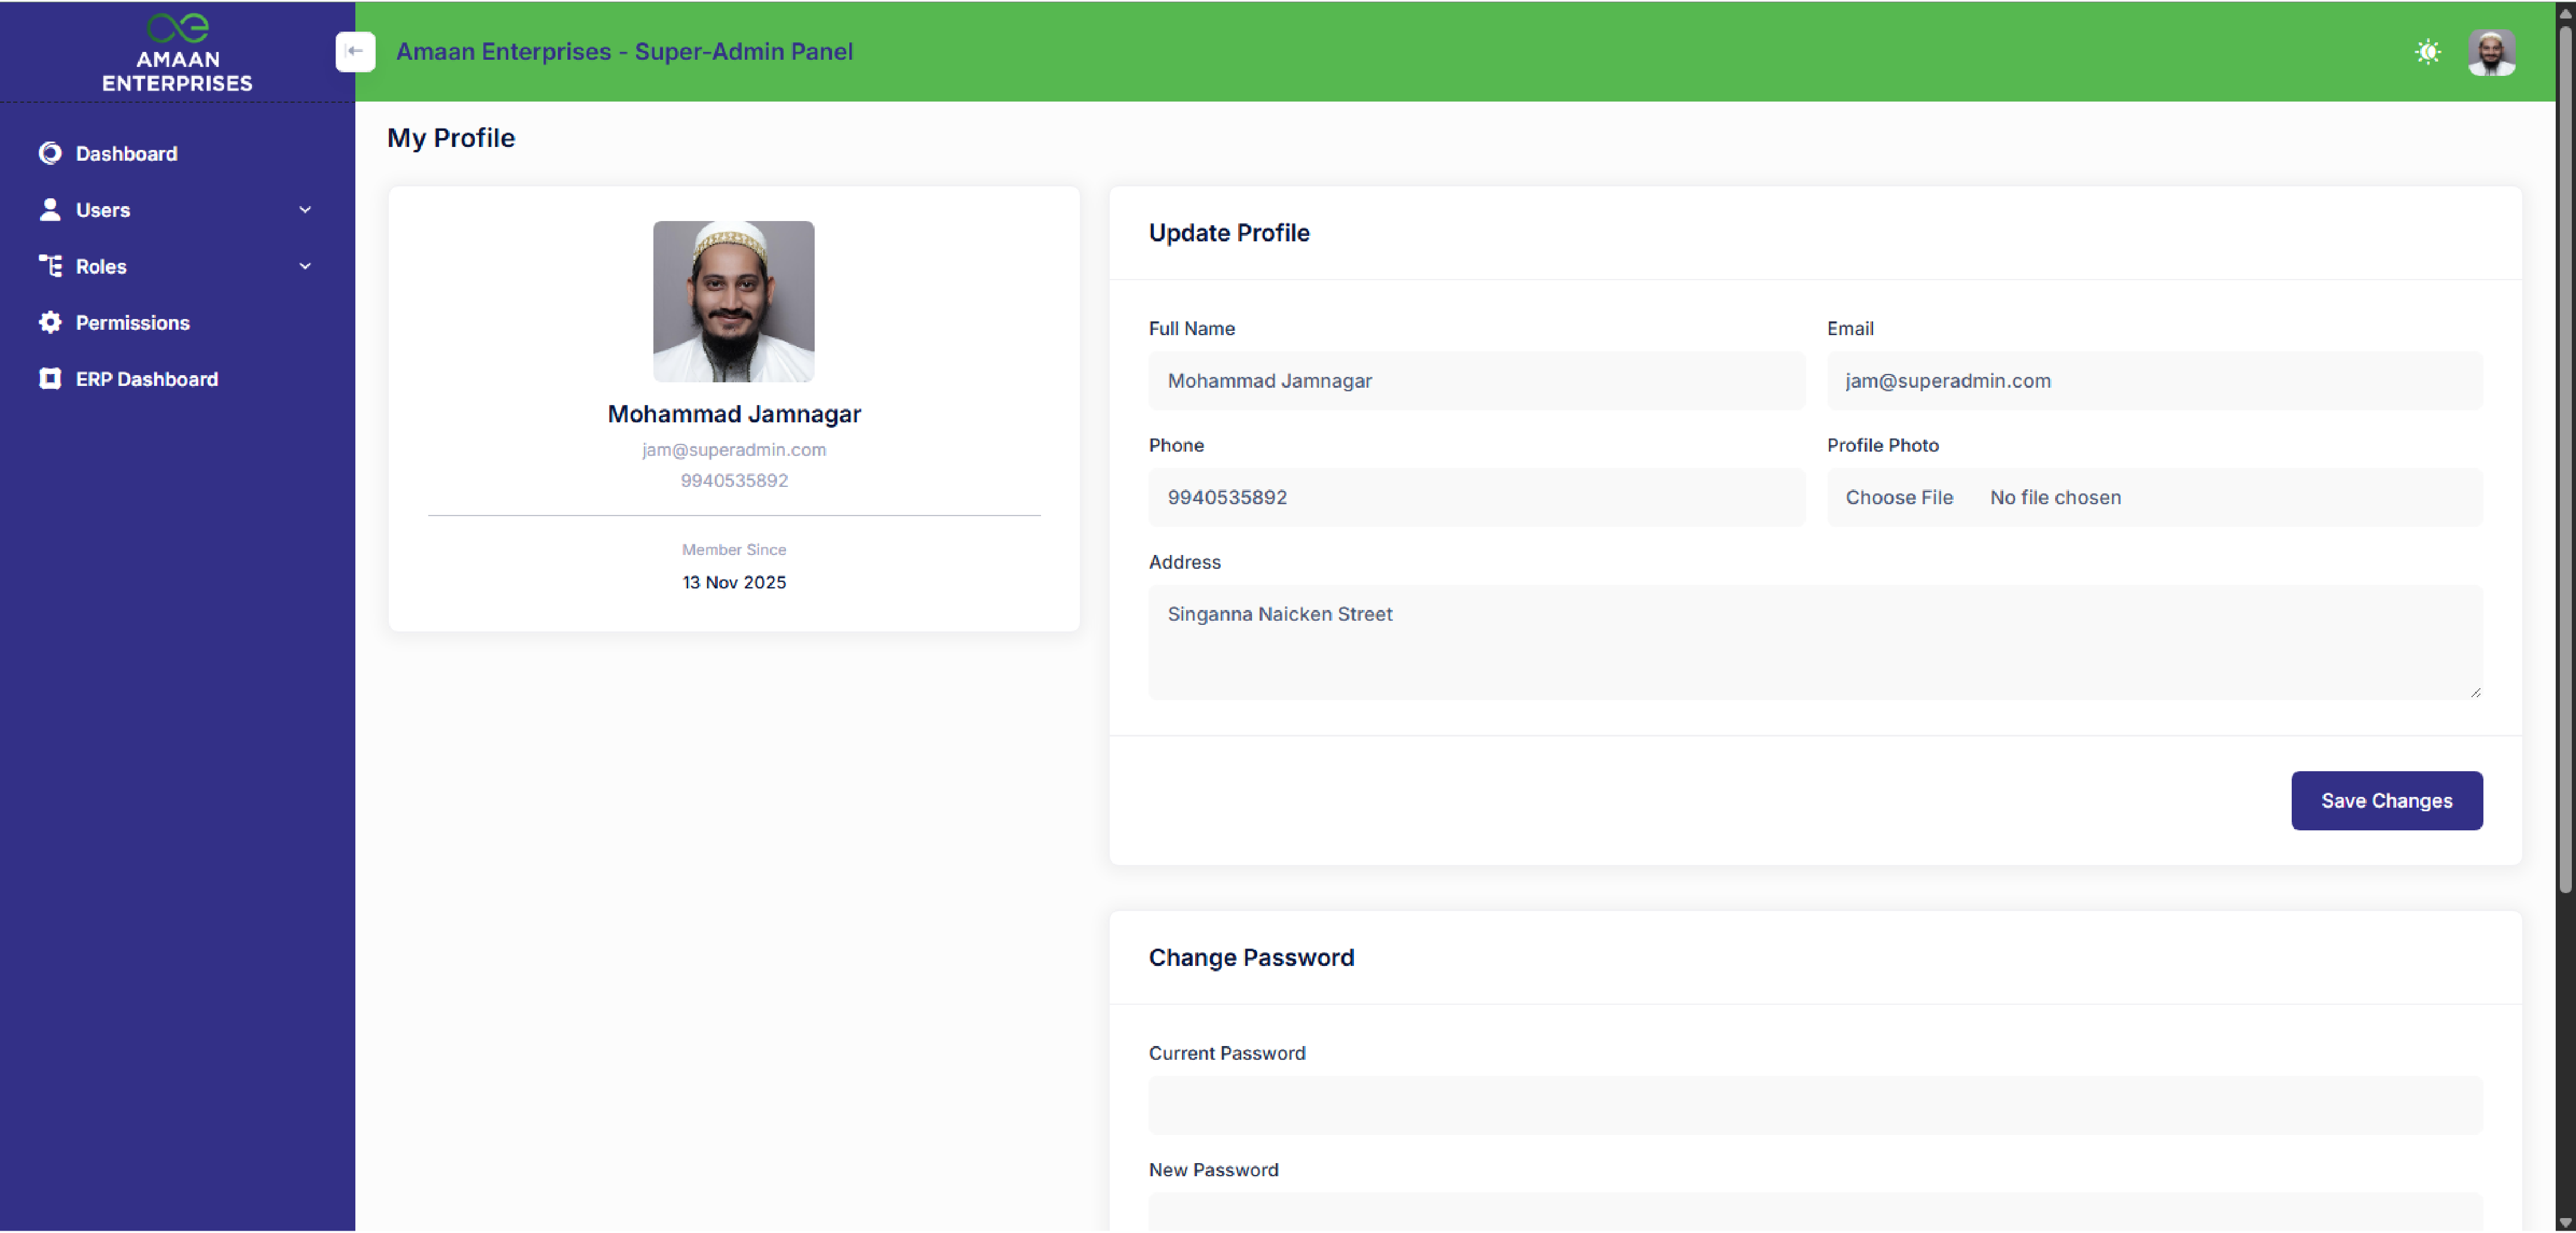Expand the Roles submenu chevron
This screenshot has width=2576, height=1233.
305,266
